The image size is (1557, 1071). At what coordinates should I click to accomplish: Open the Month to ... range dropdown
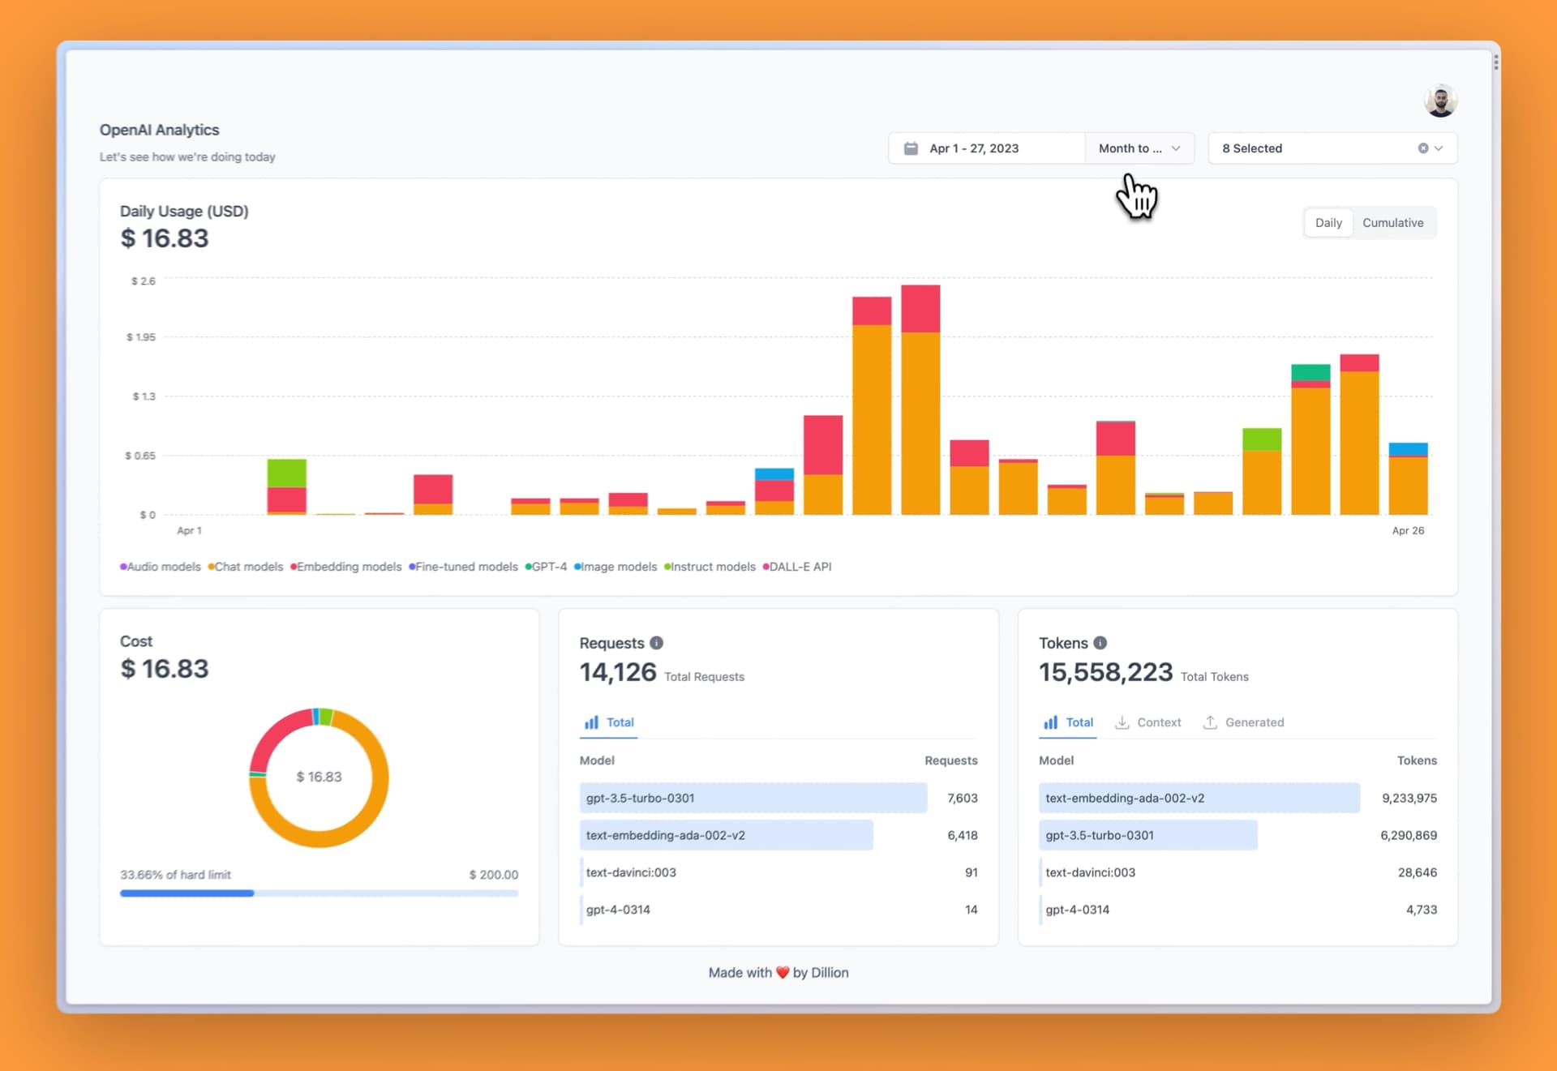tap(1139, 148)
